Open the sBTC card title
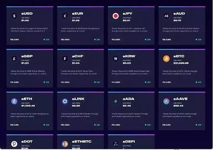213x150 pixels. tap(180, 56)
